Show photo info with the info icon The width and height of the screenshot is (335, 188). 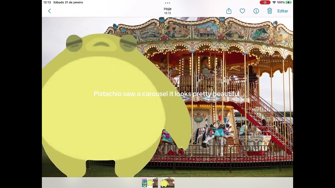tap(256, 11)
